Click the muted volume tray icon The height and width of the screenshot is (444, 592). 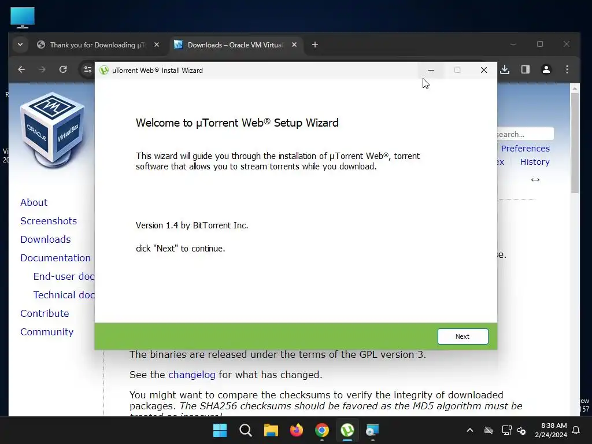pyautogui.click(x=521, y=430)
